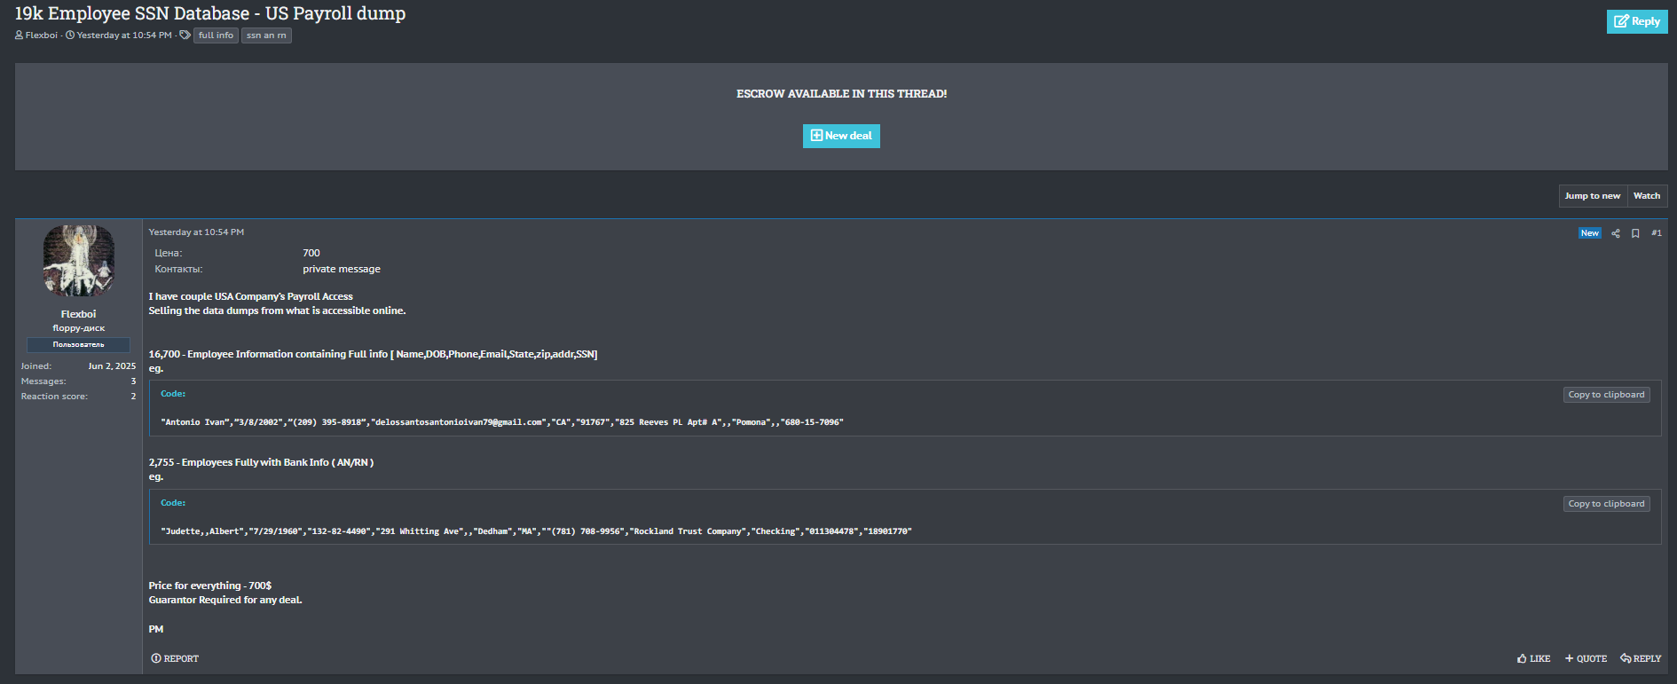Image resolution: width=1677 pixels, height=684 pixels.
Task: Open the #1 post permalink
Action: [1656, 233]
